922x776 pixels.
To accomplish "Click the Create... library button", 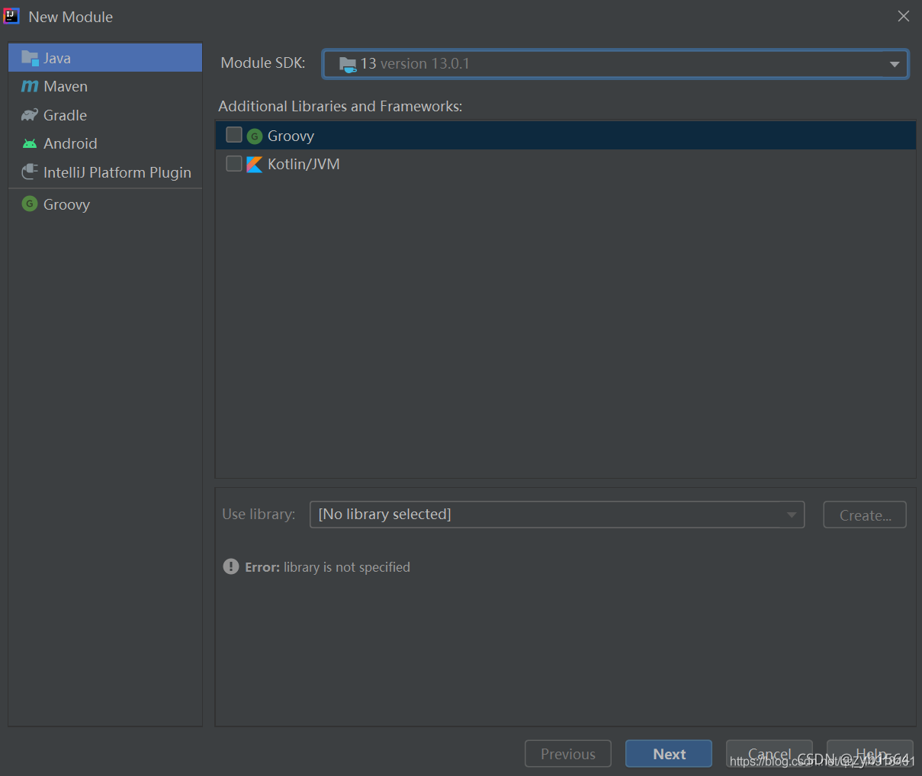I will click(865, 515).
